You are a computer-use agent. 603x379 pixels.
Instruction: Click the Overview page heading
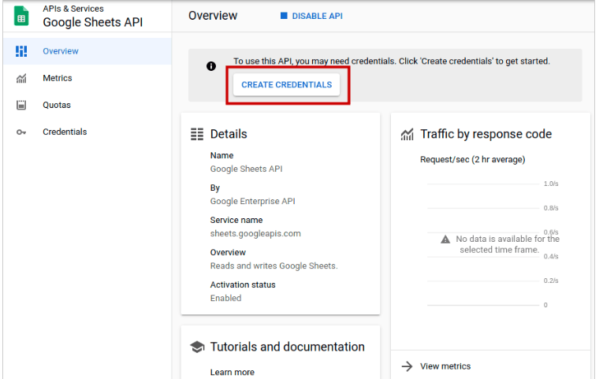[x=213, y=16]
